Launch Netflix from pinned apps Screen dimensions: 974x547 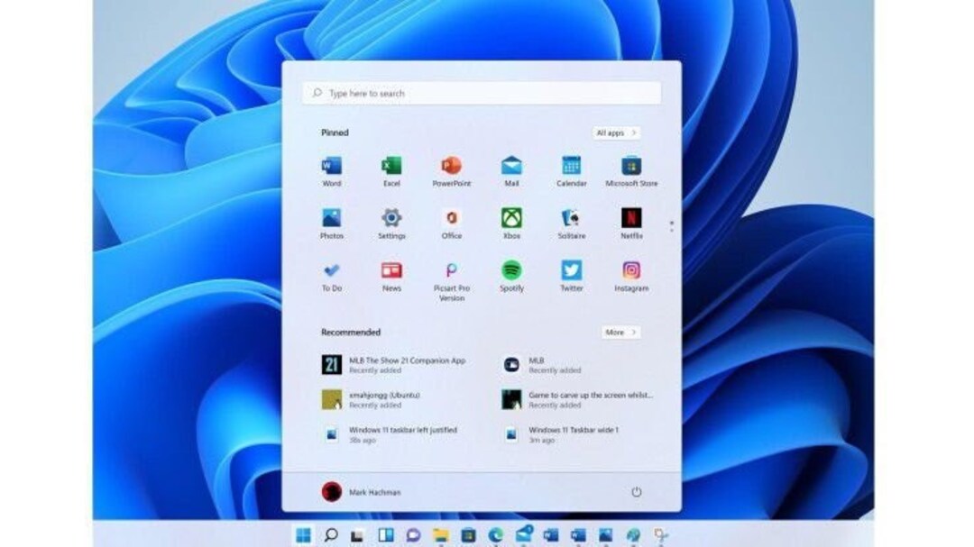point(631,224)
